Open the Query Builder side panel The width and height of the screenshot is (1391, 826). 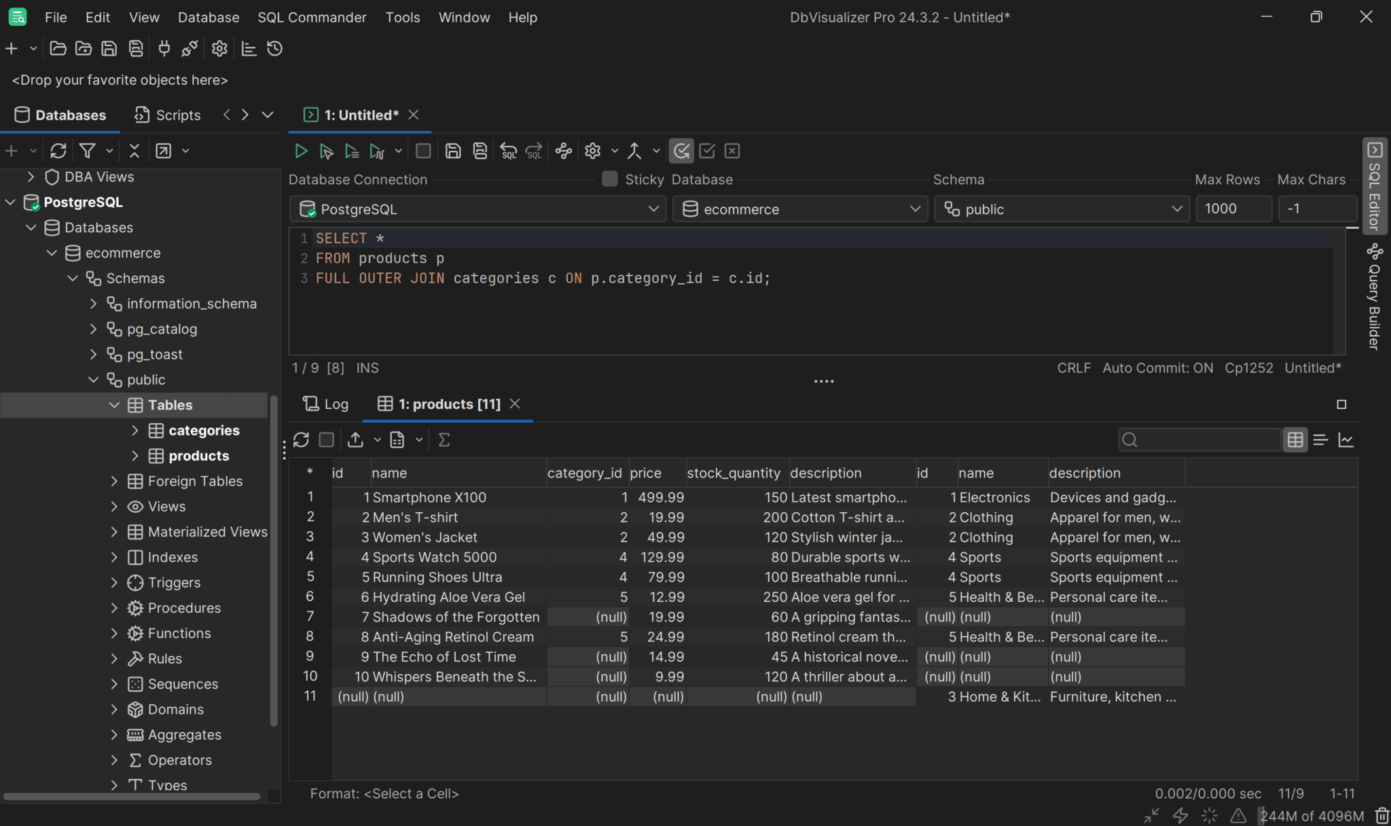[1375, 297]
